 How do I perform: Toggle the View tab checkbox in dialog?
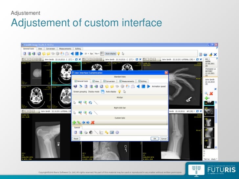pos(94,81)
